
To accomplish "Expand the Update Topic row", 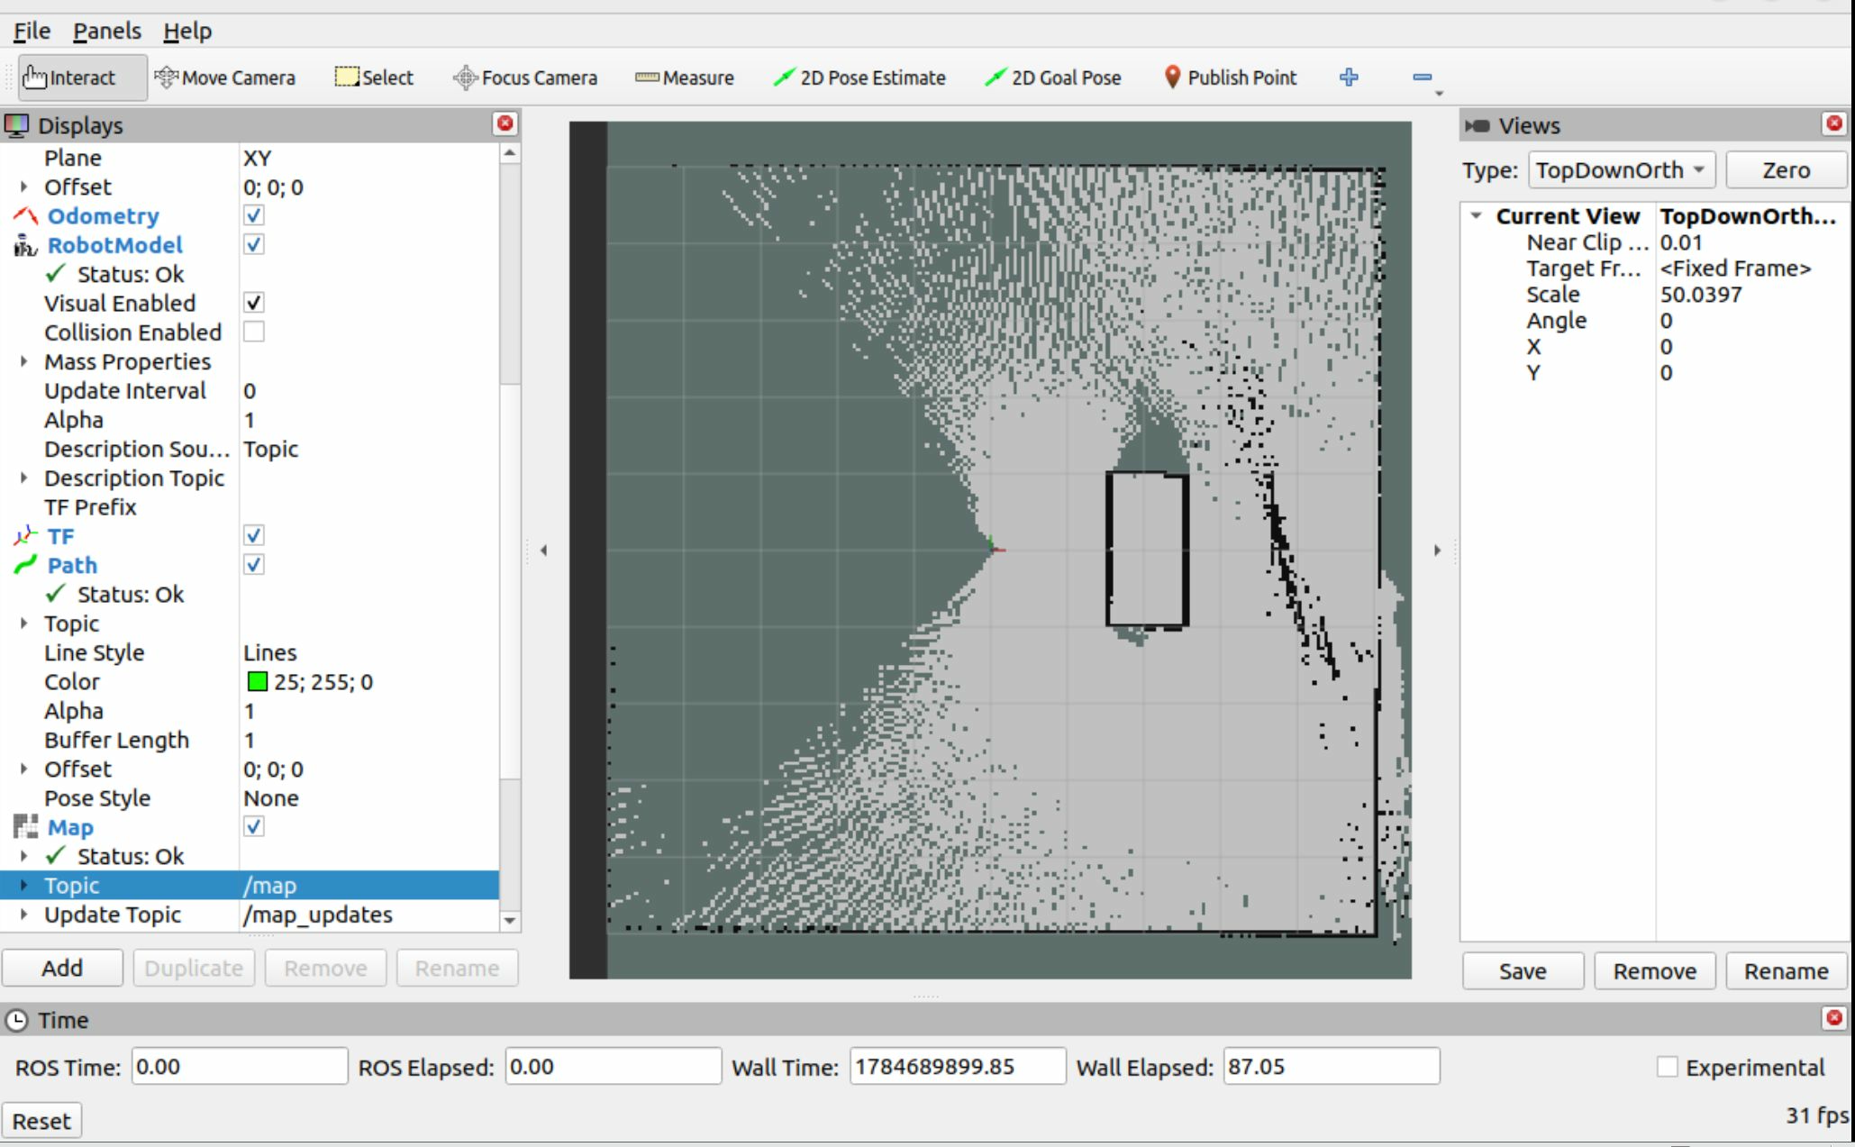I will click(24, 914).
